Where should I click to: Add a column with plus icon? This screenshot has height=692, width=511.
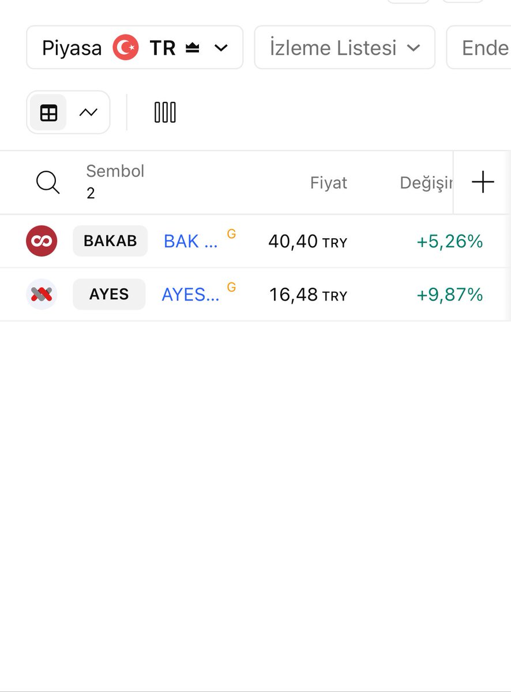[483, 183]
